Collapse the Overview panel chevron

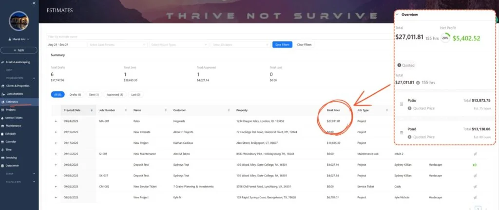tap(397, 15)
